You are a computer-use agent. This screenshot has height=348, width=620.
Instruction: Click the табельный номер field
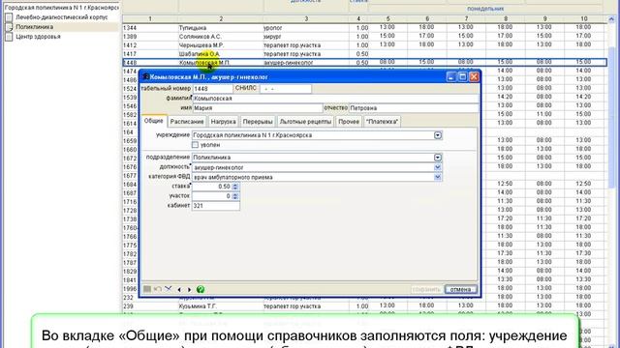point(212,89)
